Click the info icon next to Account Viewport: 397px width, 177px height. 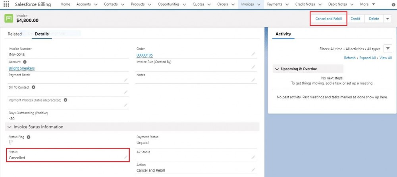tap(25, 62)
